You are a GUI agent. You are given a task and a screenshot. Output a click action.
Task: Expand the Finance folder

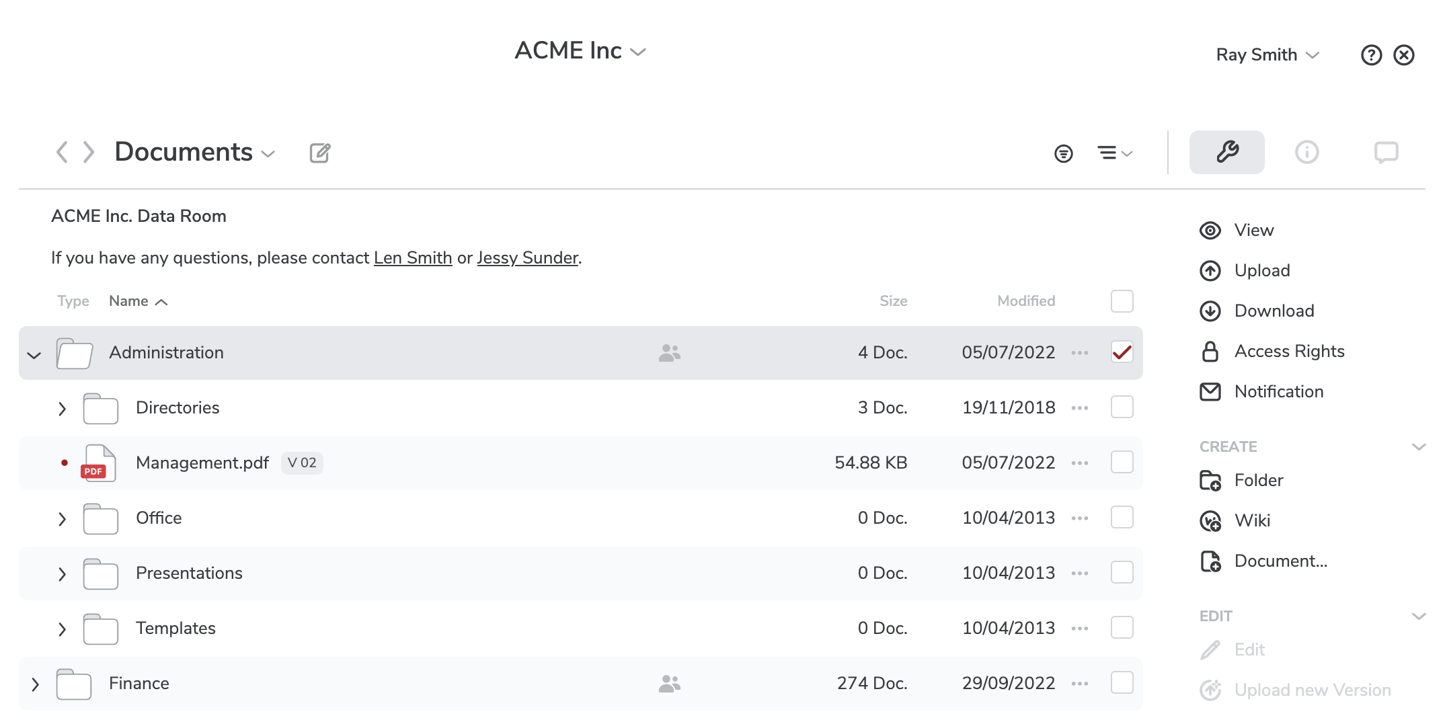35,684
